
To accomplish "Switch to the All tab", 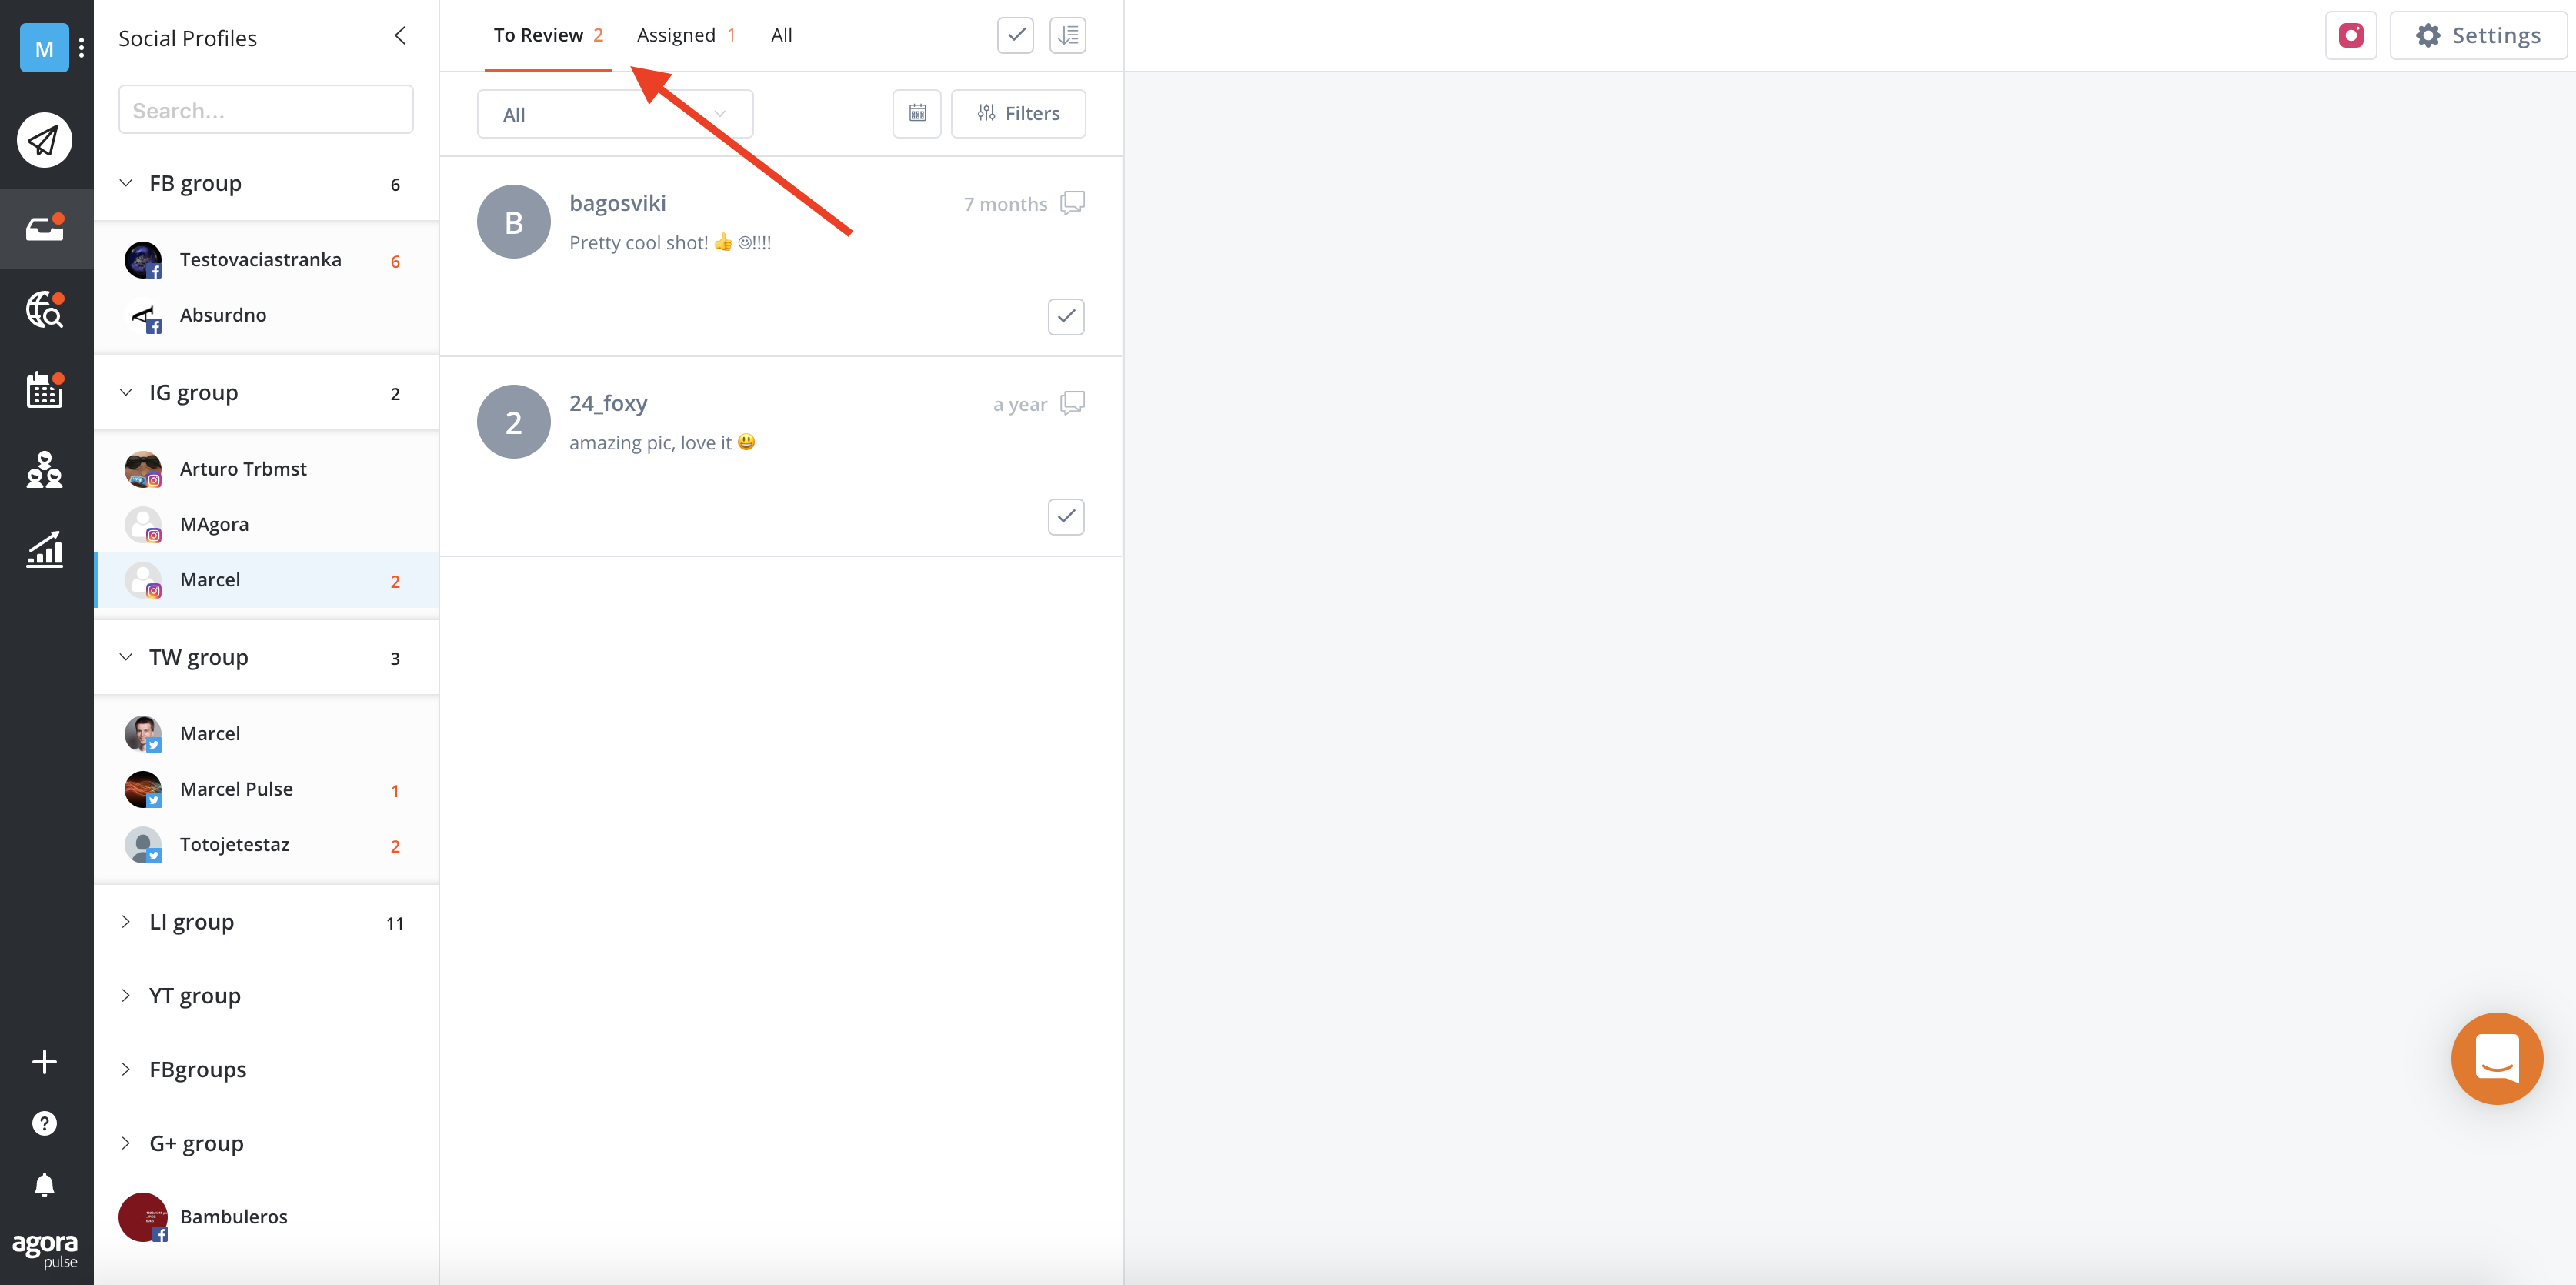I will click(x=782, y=35).
